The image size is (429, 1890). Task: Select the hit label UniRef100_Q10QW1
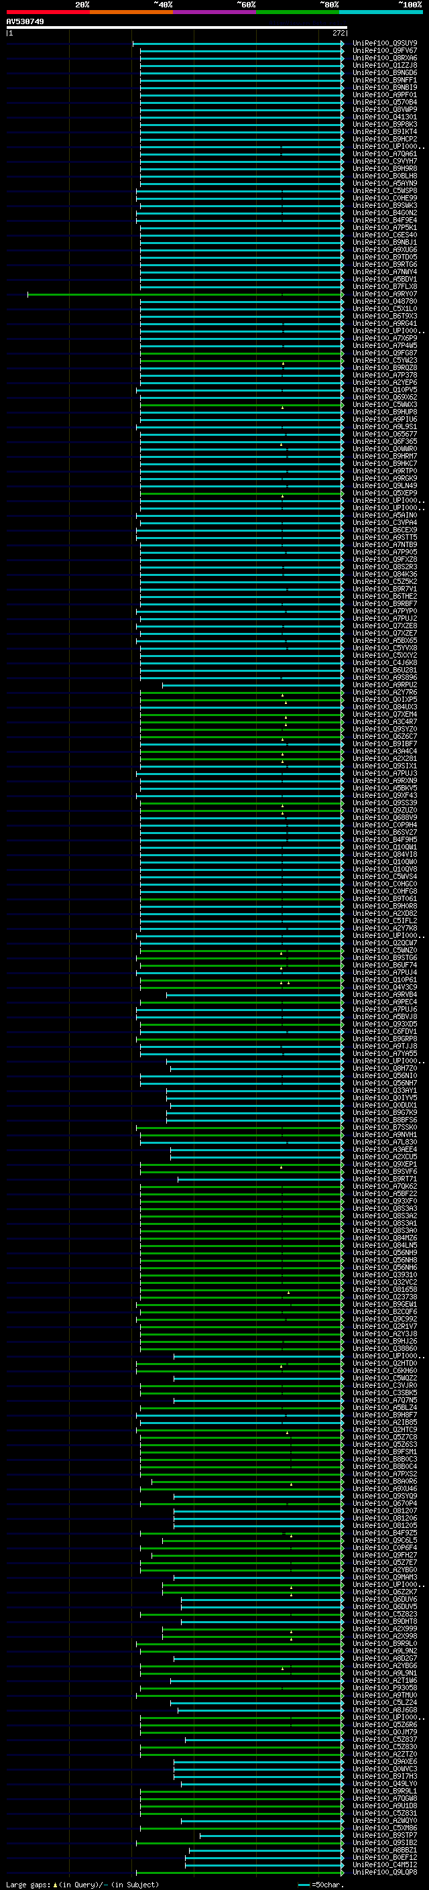coord(385,847)
